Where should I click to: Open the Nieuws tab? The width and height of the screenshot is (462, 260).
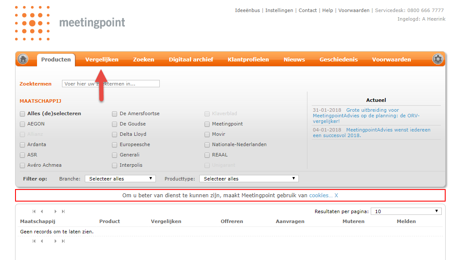point(294,59)
